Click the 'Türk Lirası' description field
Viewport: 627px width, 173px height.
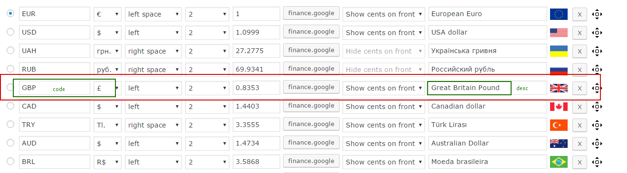[487, 125]
